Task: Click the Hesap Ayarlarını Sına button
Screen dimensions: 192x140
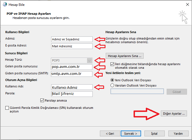Action: click(124, 56)
